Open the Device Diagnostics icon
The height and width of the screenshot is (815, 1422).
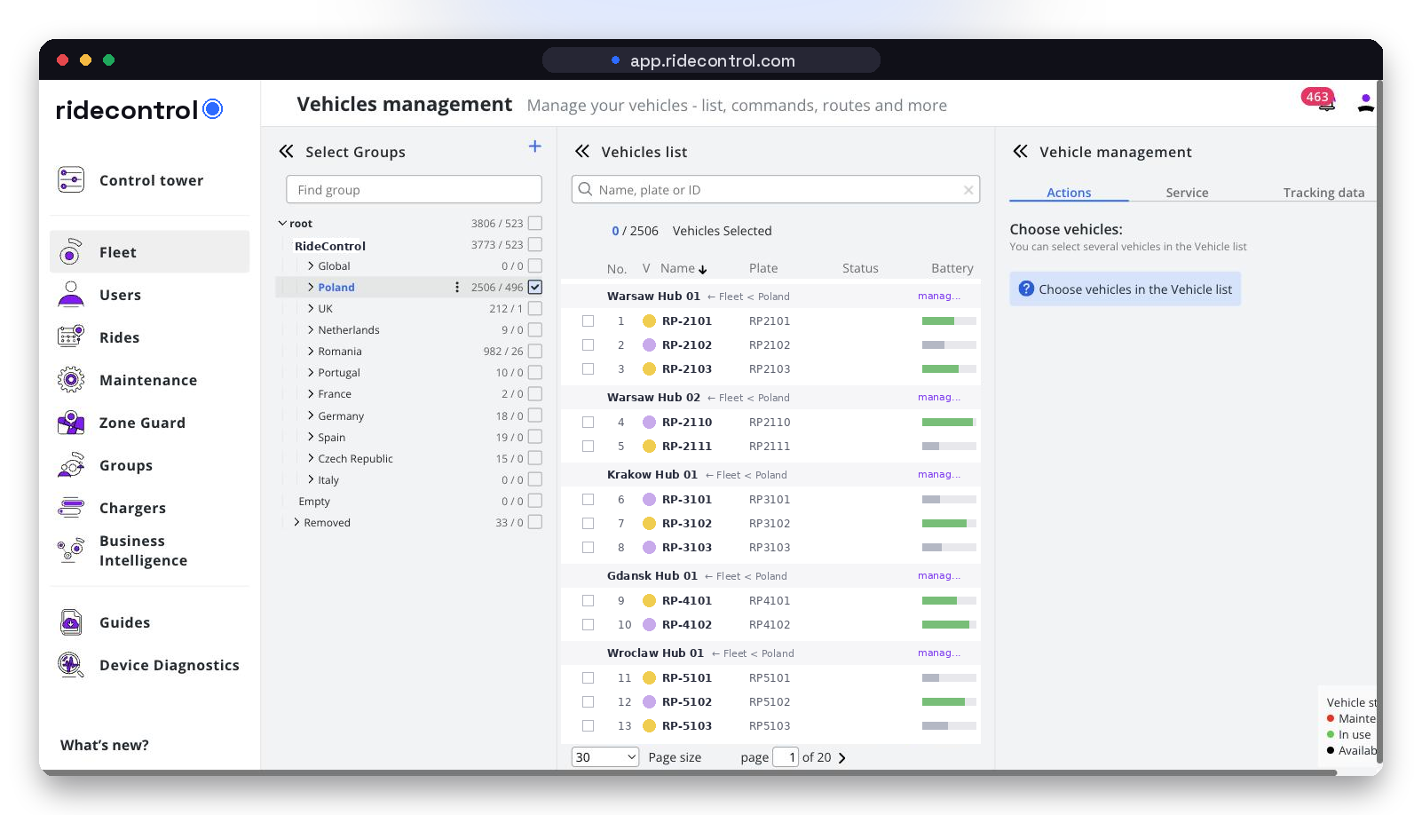coord(71,665)
